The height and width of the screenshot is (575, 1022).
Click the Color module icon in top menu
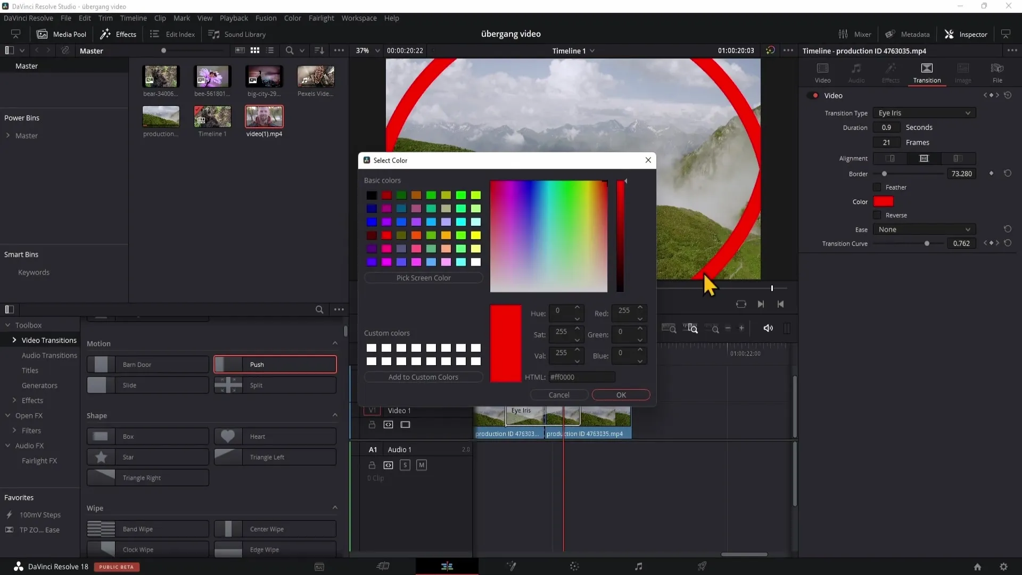[x=293, y=18]
